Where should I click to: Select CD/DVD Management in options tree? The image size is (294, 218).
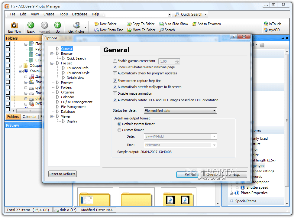point(76,102)
